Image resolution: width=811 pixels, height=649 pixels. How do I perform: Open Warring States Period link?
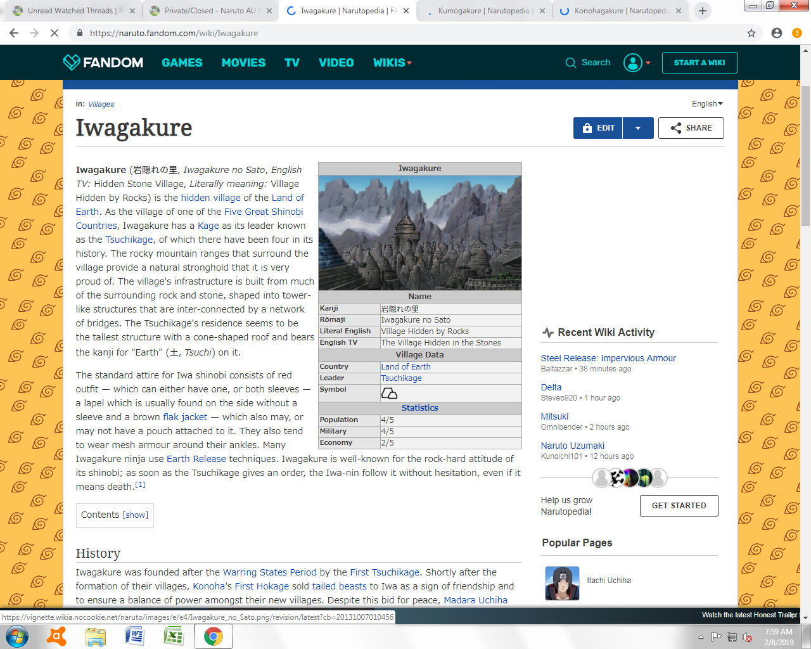tap(269, 572)
